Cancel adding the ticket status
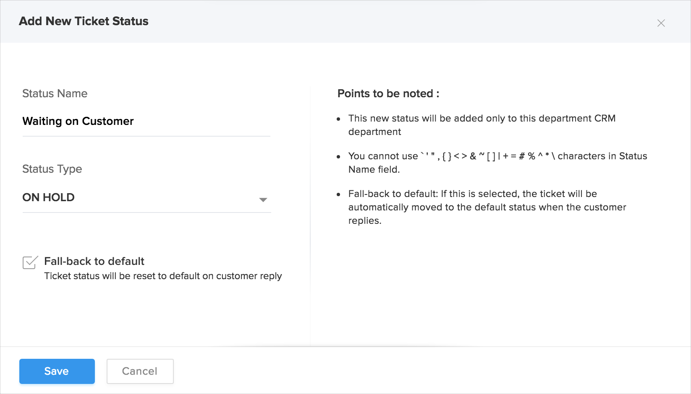The image size is (691, 394). pos(140,371)
